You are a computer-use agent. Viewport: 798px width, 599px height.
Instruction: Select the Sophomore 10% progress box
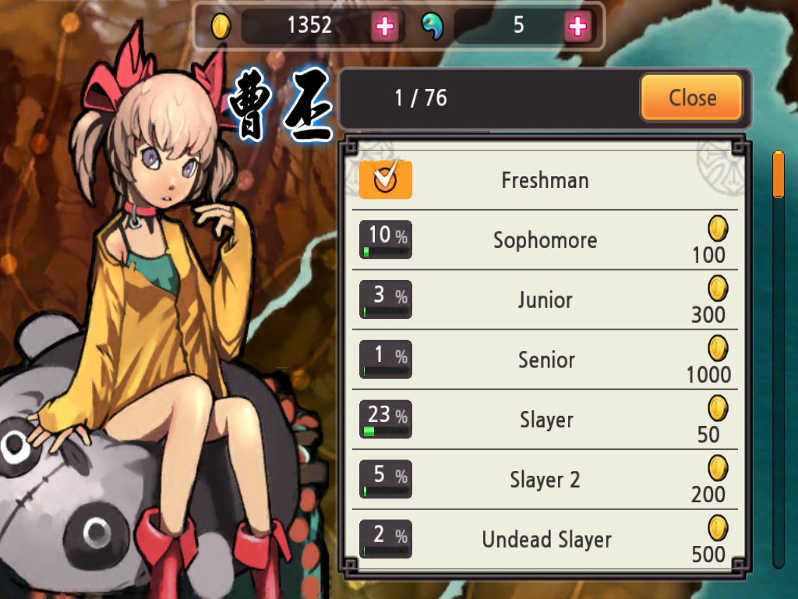tap(385, 239)
